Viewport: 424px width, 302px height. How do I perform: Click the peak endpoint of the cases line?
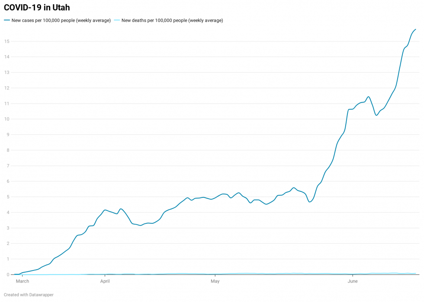(415, 29)
